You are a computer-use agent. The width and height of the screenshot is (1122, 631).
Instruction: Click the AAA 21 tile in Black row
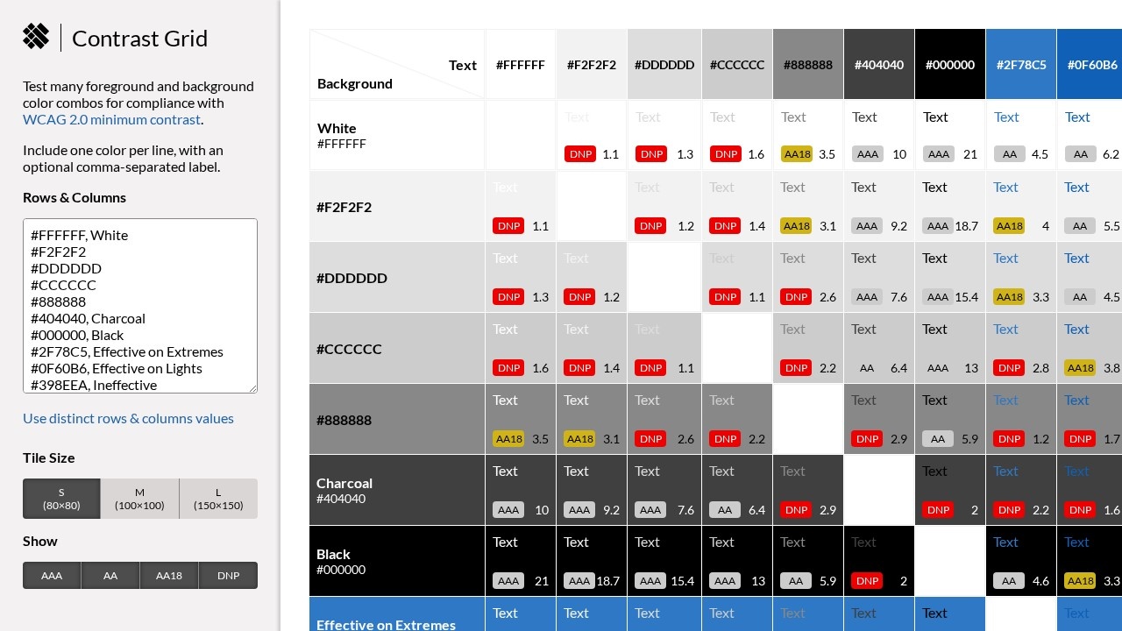[x=521, y=561]
